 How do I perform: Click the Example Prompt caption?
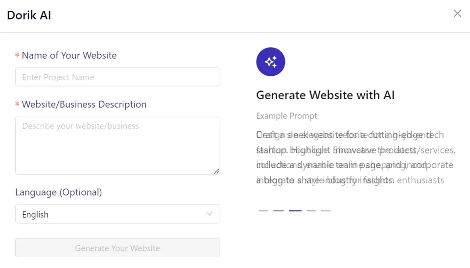click(287, 116)
